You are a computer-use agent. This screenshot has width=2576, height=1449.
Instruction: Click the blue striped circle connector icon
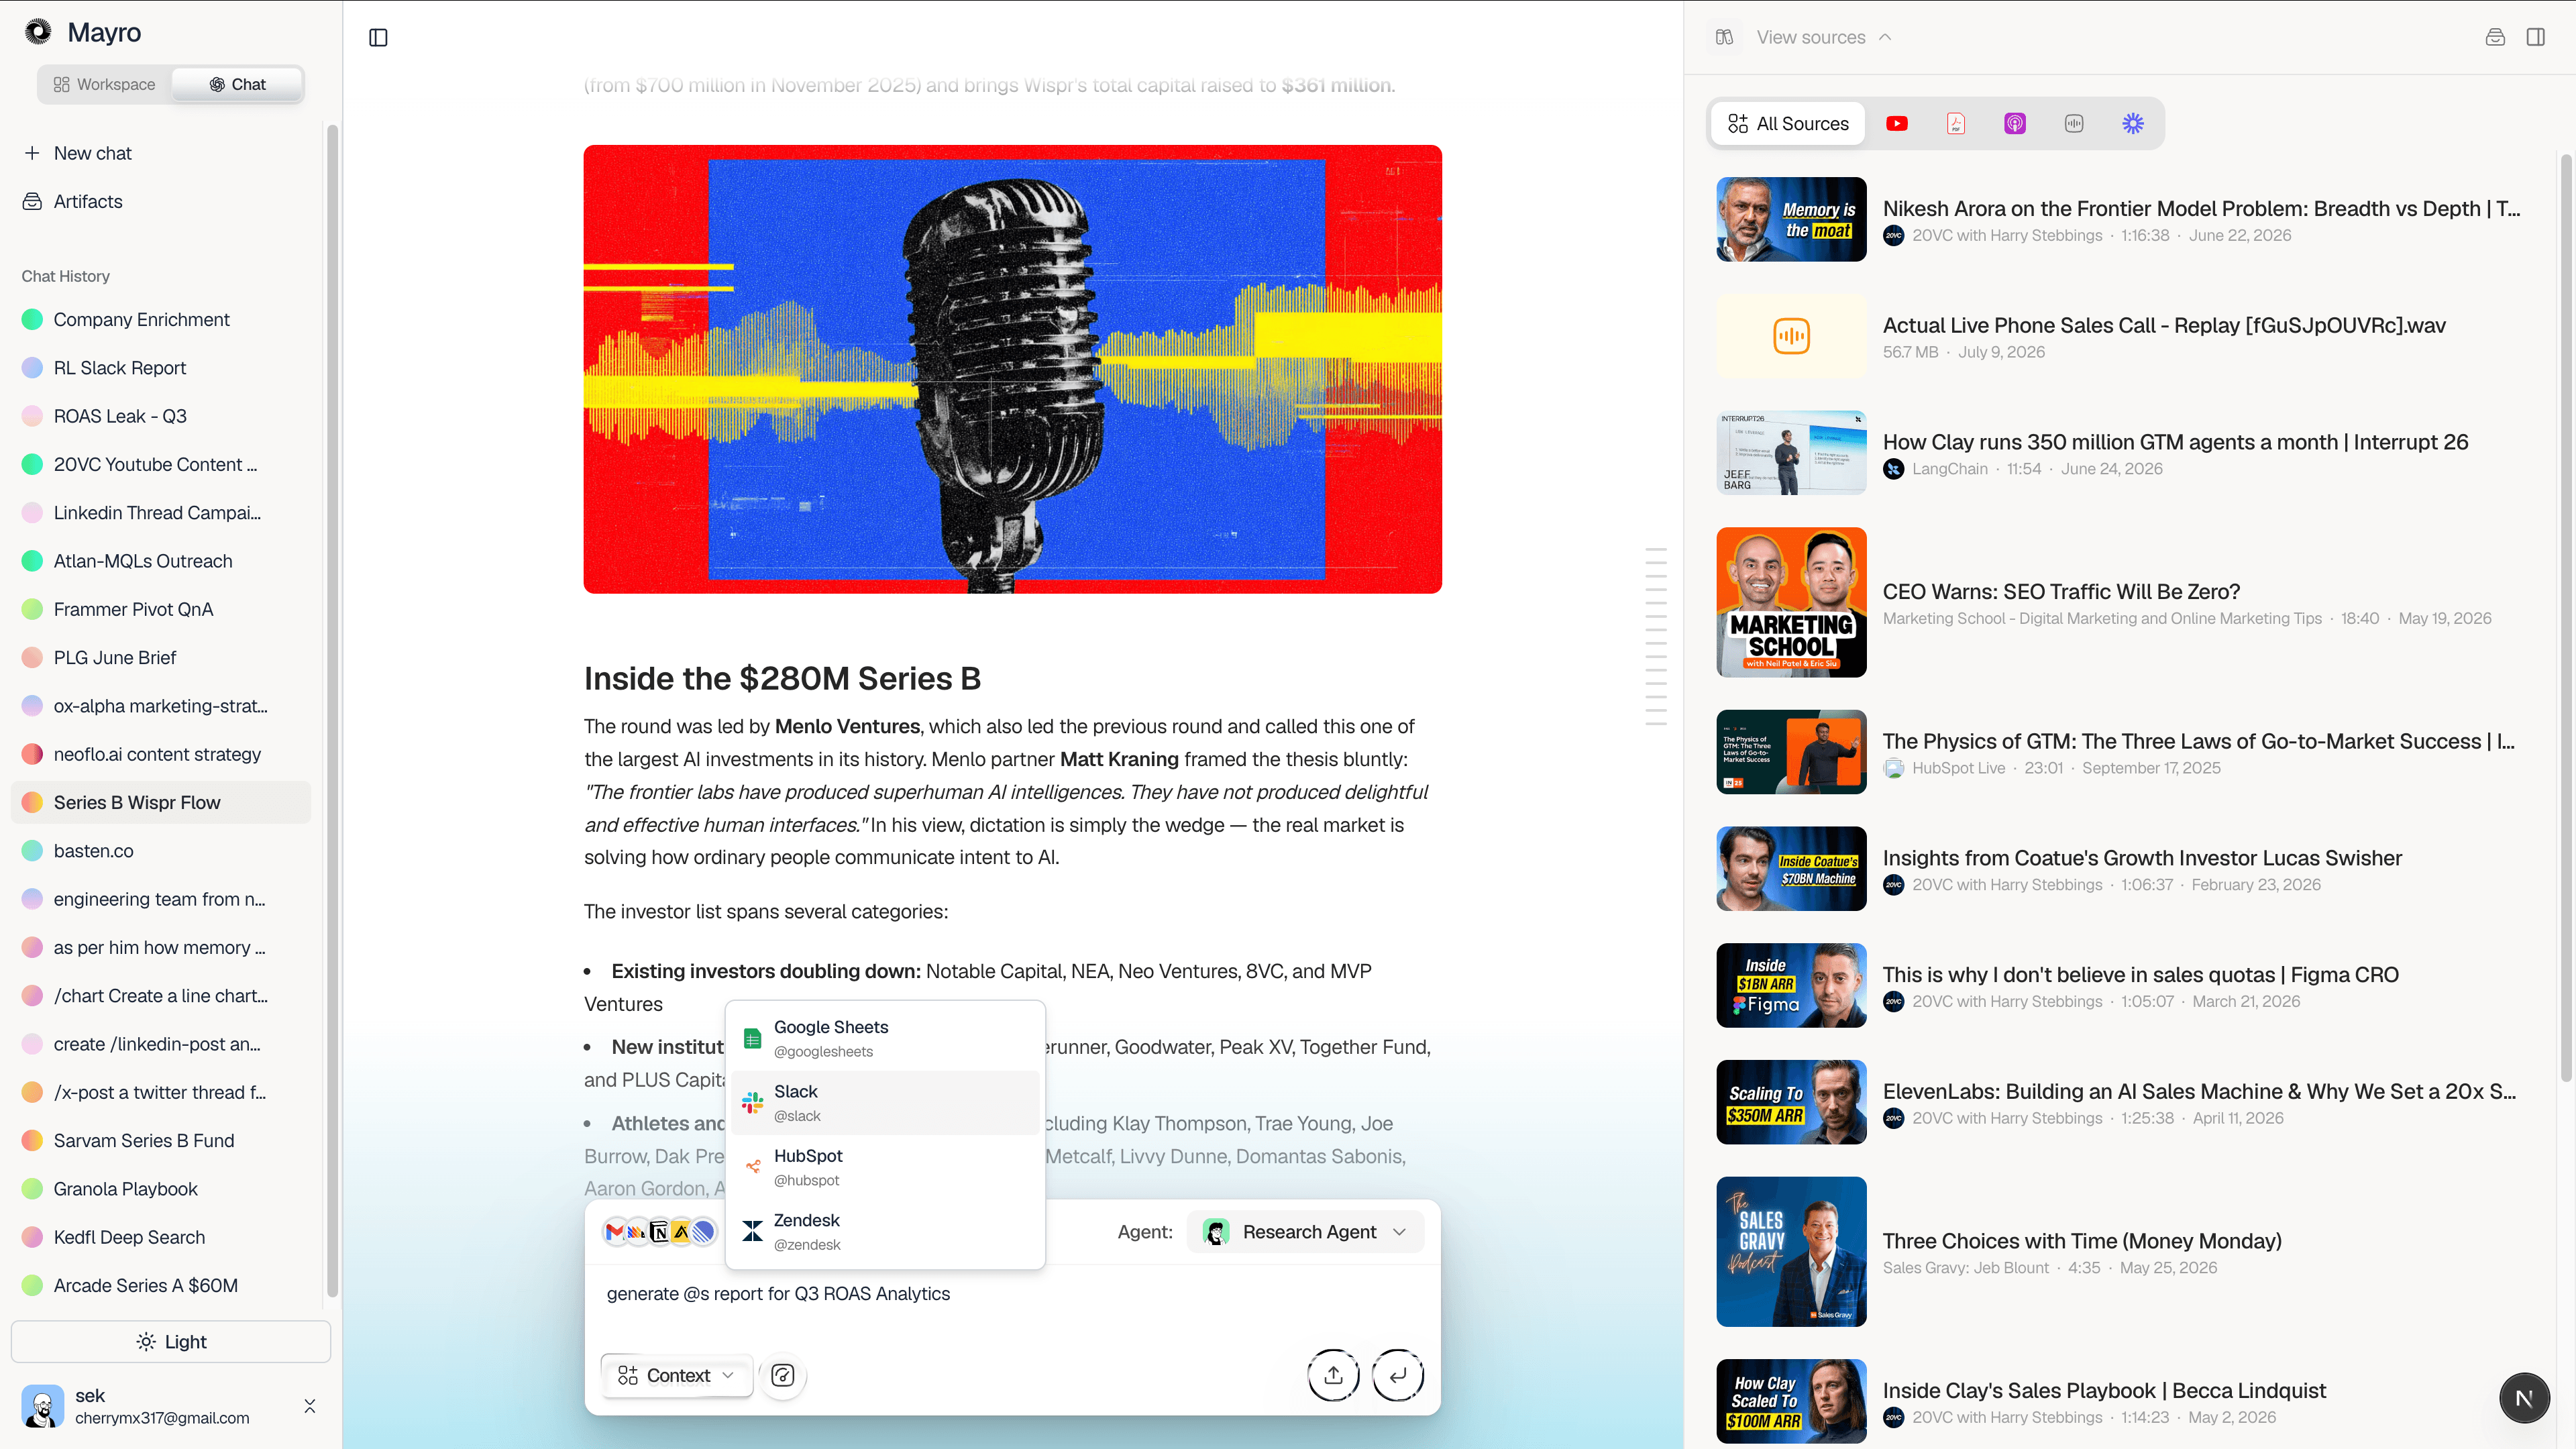coord(704,1232)
